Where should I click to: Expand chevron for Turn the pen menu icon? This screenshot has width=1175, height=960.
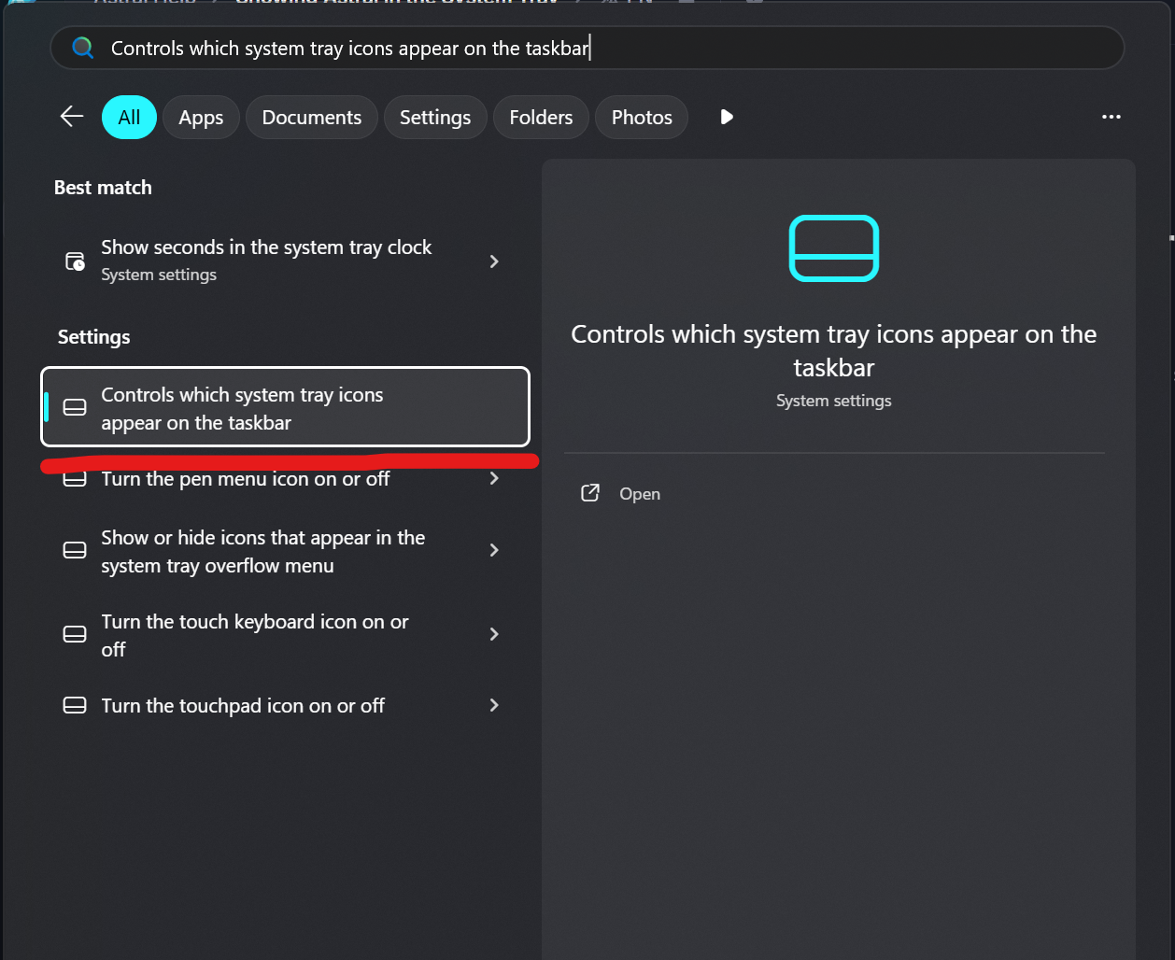pos(494,478)
